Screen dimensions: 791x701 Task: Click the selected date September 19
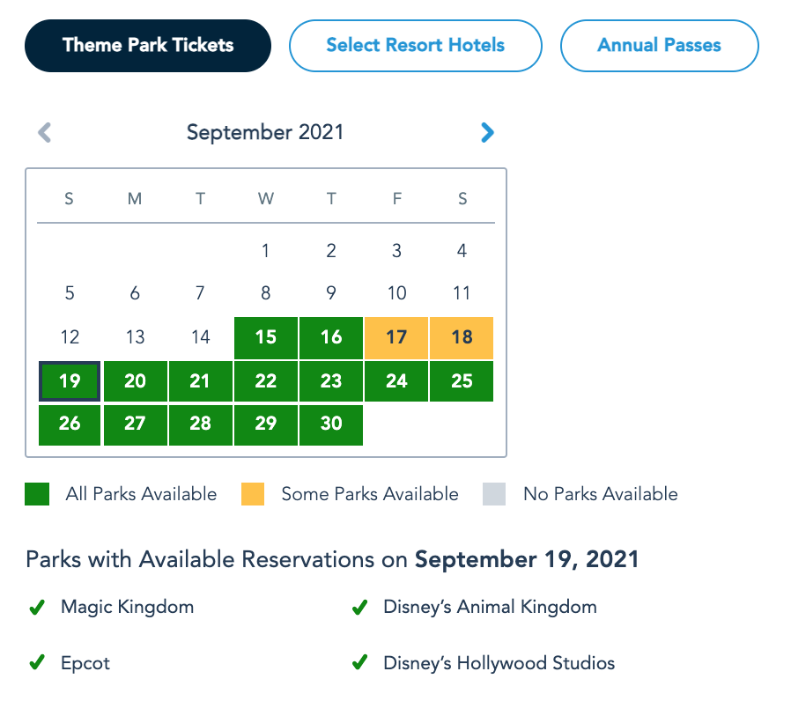click(70, 381)
